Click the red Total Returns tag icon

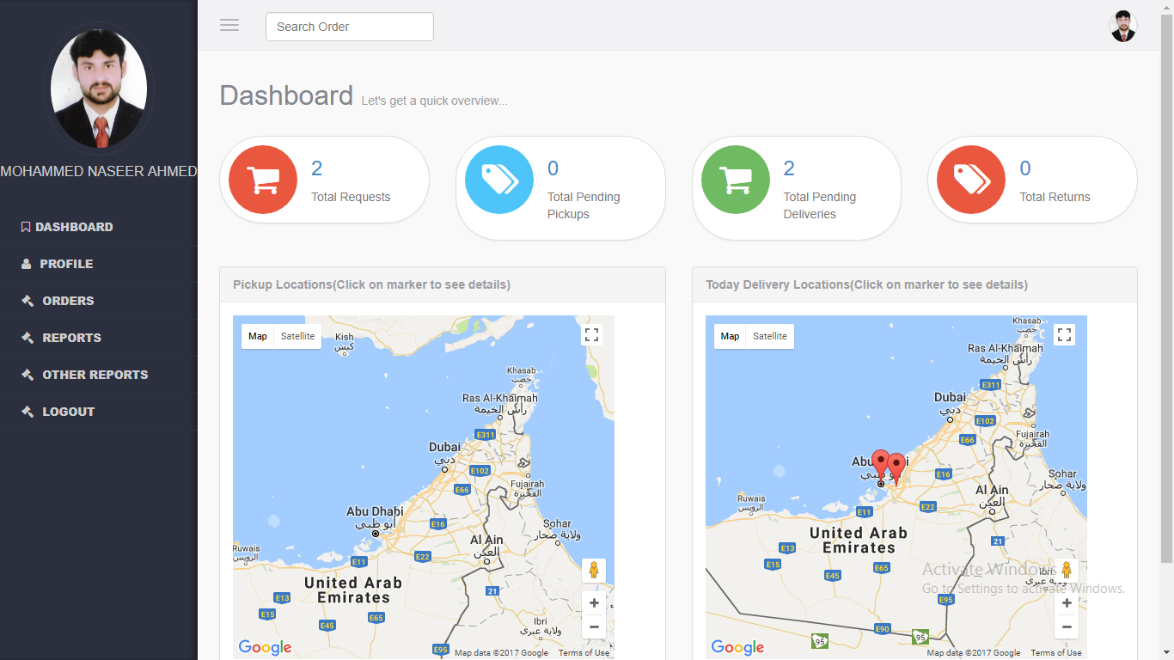point(971,180)
